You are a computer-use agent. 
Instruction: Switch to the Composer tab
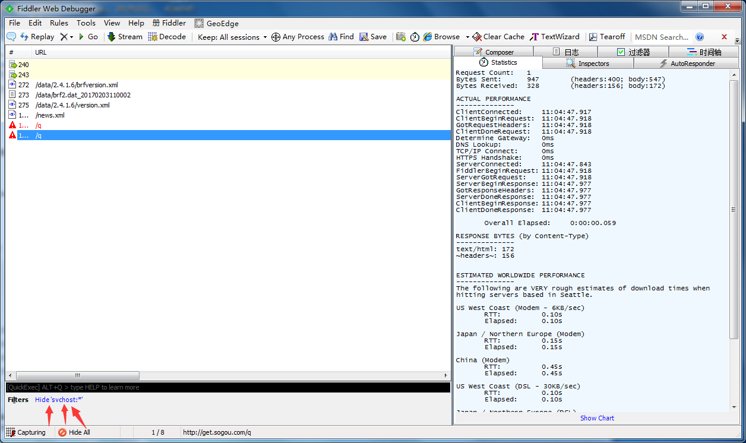(x=494, y=52)
